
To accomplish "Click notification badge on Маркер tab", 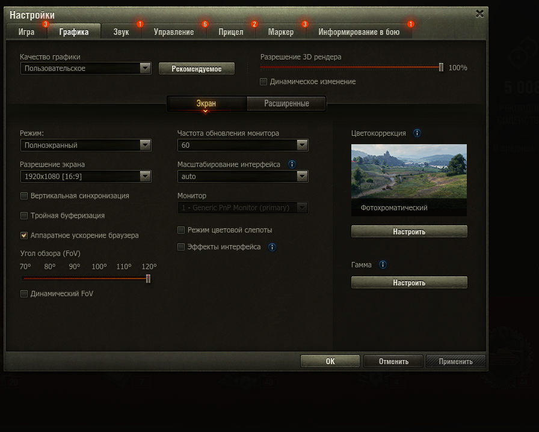I will point(304,25).
